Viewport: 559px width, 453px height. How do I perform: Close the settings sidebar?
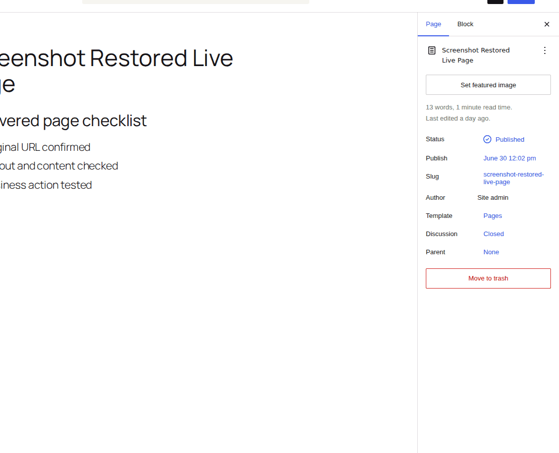[546, 24]
